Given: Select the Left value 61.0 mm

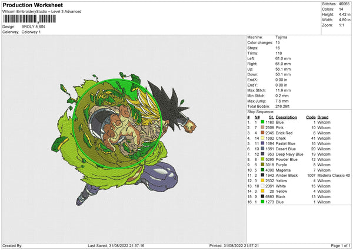Looking at the screenshot, I should pos(283,58).
